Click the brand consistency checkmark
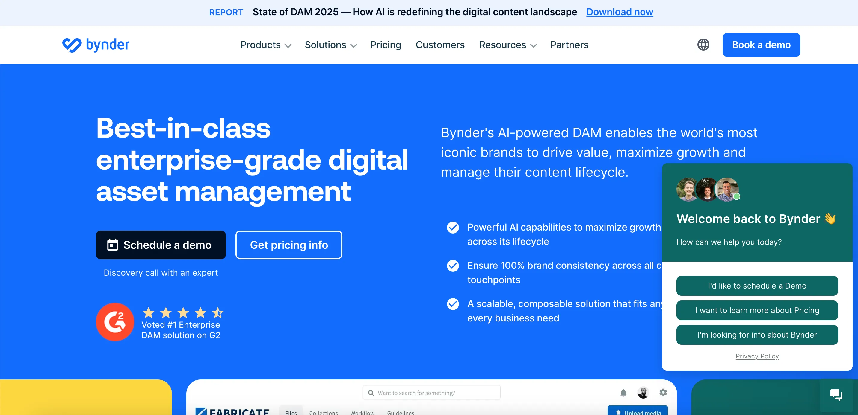 pos(453,266)
